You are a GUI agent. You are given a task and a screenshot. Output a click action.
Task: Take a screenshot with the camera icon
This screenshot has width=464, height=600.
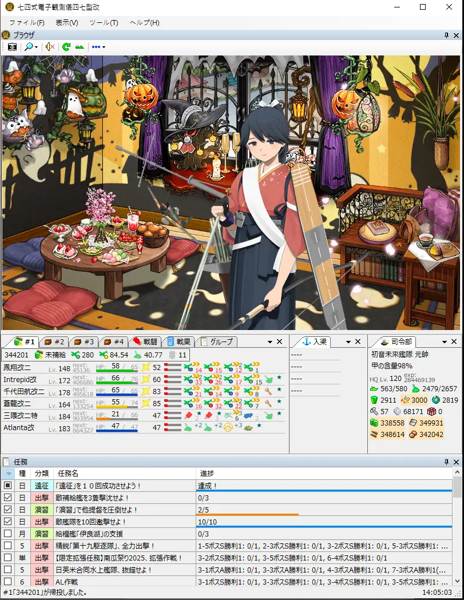(x=12, y=47)
